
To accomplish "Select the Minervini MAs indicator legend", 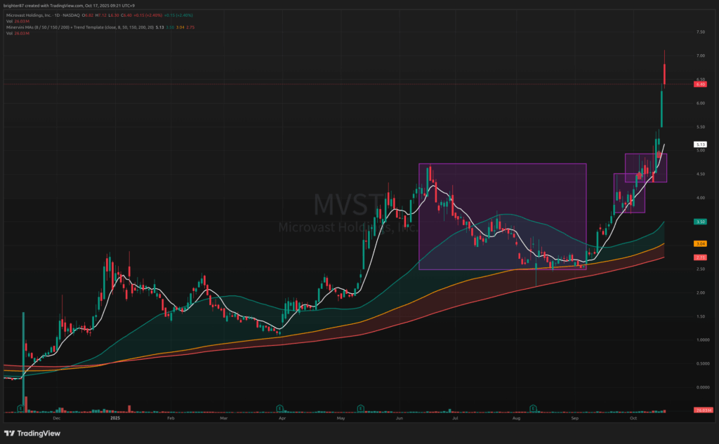I will pyautogui.click(x=84, y=27).
